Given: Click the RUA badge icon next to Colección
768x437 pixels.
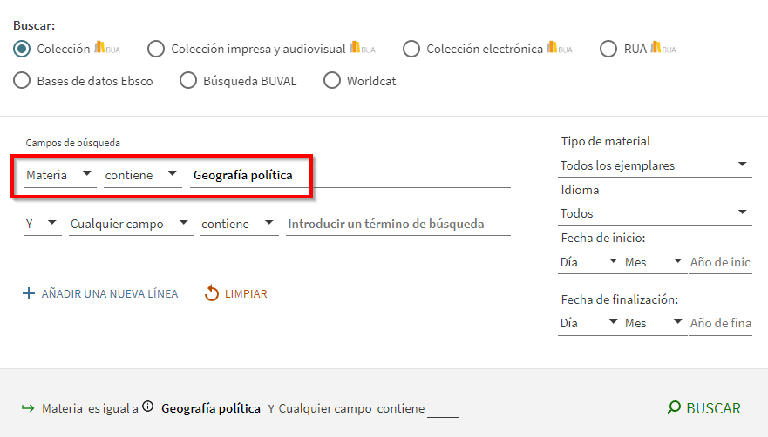Looking at the screenshot, I should [106, 49].
